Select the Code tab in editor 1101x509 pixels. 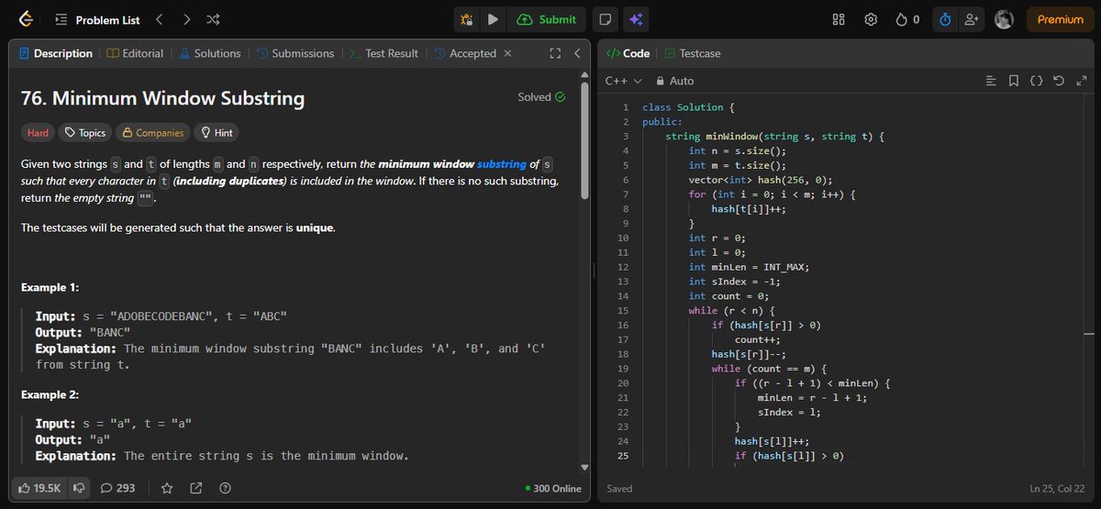click(628, 53)
